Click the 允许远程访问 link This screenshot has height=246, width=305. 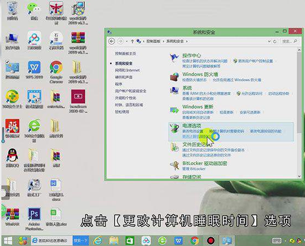[252, 93]
